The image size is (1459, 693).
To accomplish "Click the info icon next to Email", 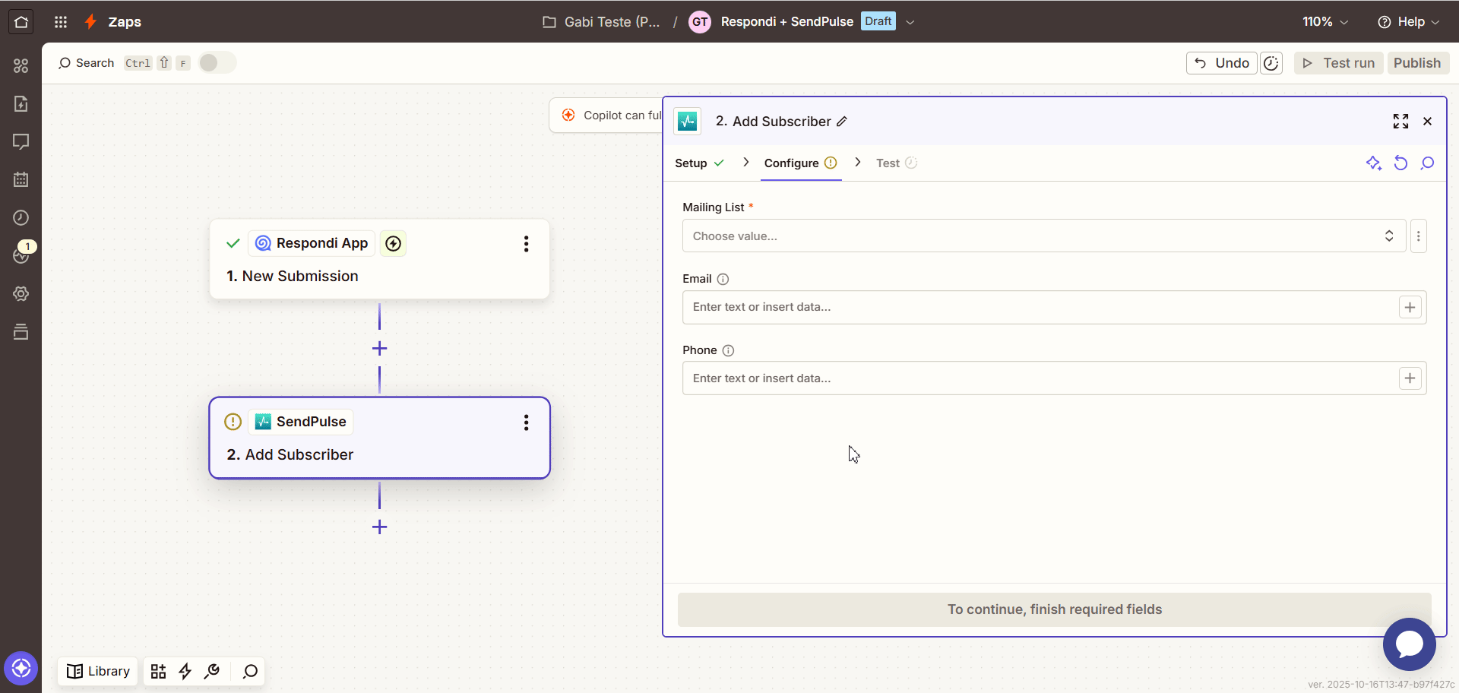I will click(x=723, y=279).
